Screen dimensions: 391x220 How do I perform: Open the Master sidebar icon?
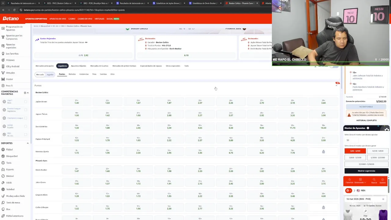click(3, 79)
